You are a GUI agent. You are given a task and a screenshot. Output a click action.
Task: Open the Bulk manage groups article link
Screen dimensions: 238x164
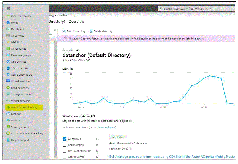[172, 157]
